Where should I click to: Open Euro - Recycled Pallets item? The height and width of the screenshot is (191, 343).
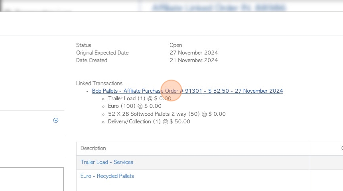coord(107,176)
